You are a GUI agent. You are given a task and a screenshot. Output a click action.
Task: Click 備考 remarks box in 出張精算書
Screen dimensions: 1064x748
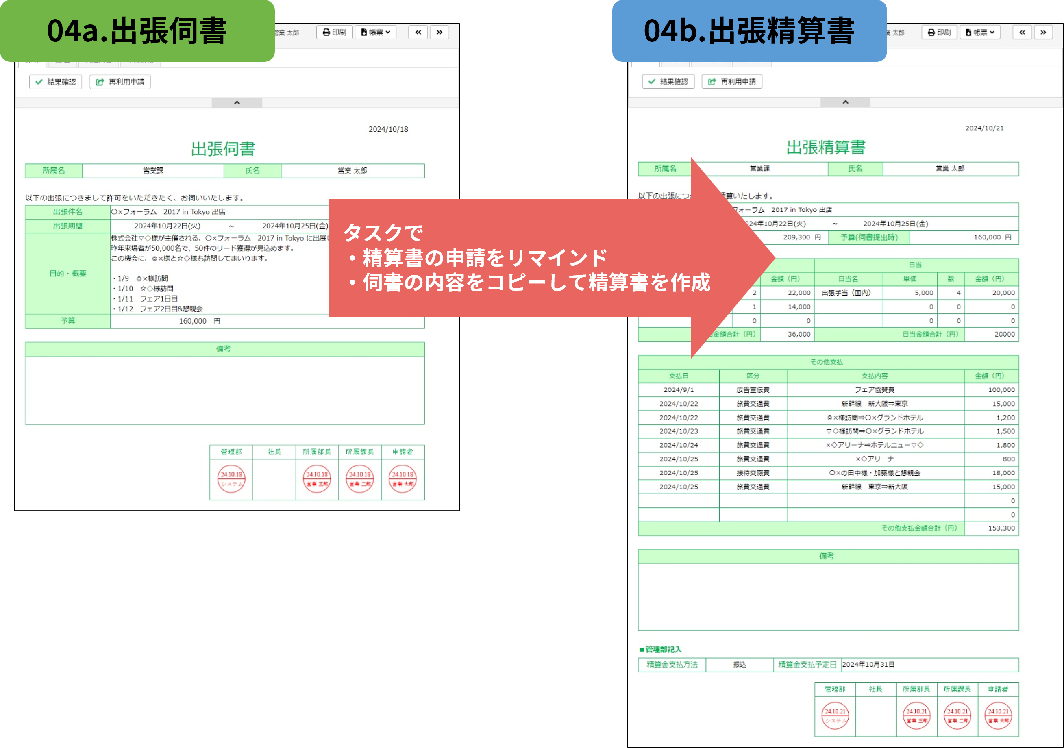[x=828, y=597]
